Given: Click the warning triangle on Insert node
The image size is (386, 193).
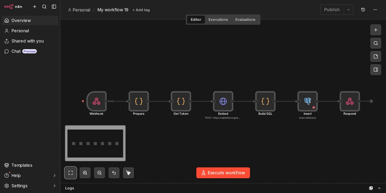Looking at the screenshot, I should point(314,107).
